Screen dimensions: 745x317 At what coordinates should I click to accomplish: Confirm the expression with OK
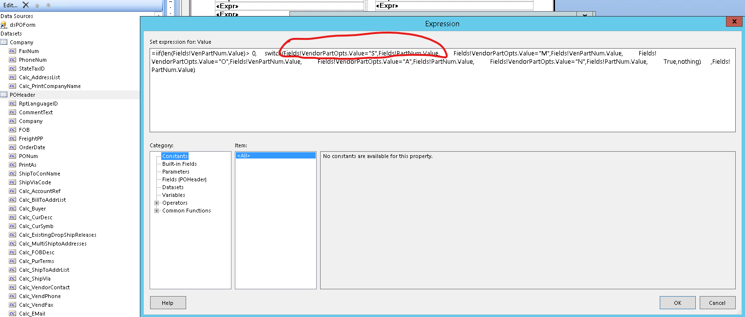pos(677,303)
